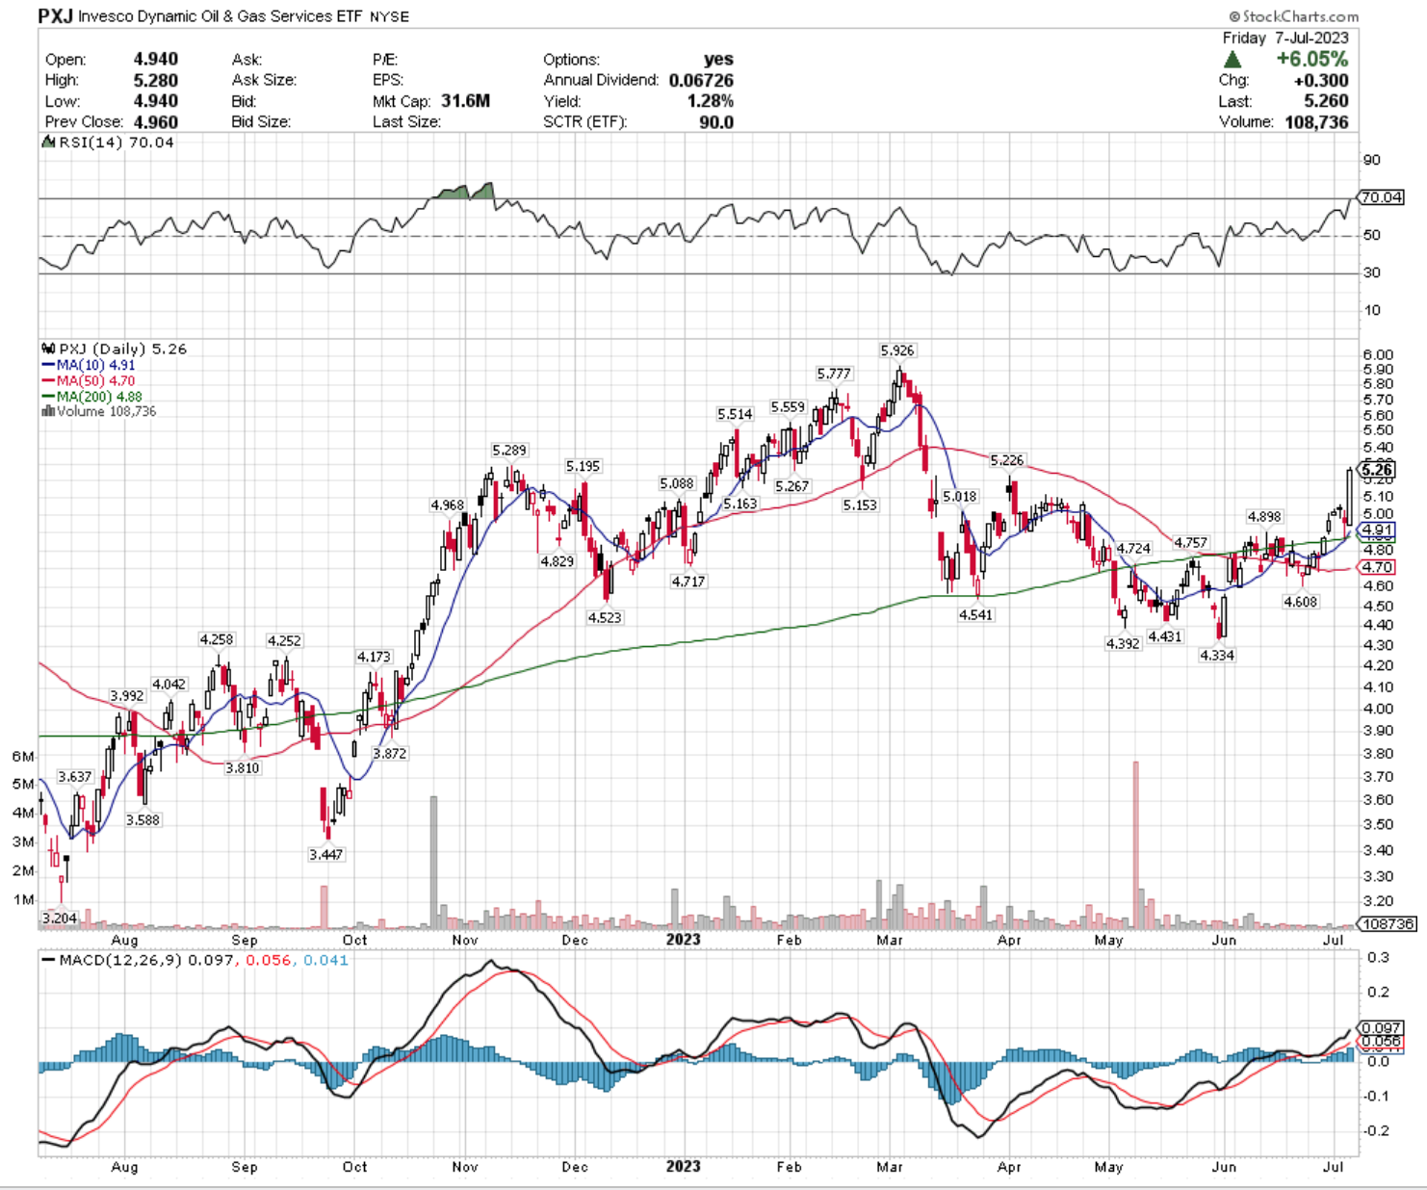Screen dimensions: 1427x1190
Task: Click the 5.926 peak price label
Action: pyautogui.click(x=897, y=350)
